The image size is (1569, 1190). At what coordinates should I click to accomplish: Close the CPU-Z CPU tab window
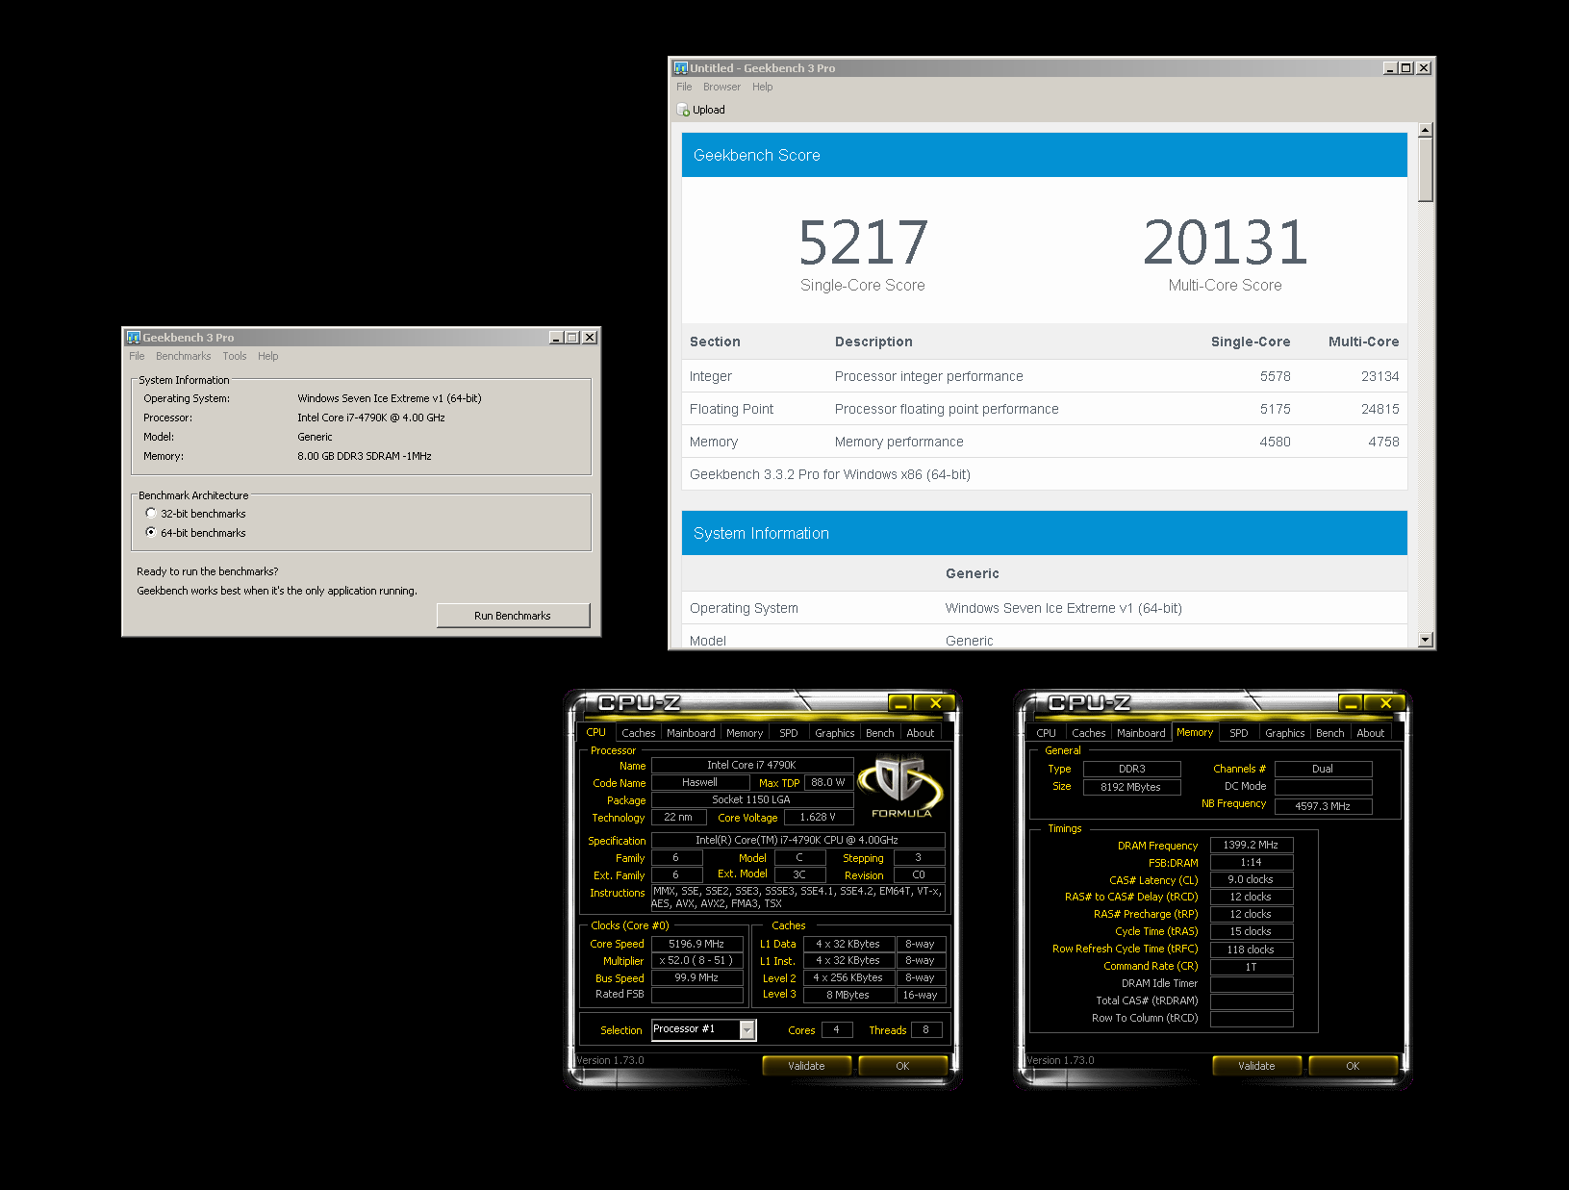(935, 703)
